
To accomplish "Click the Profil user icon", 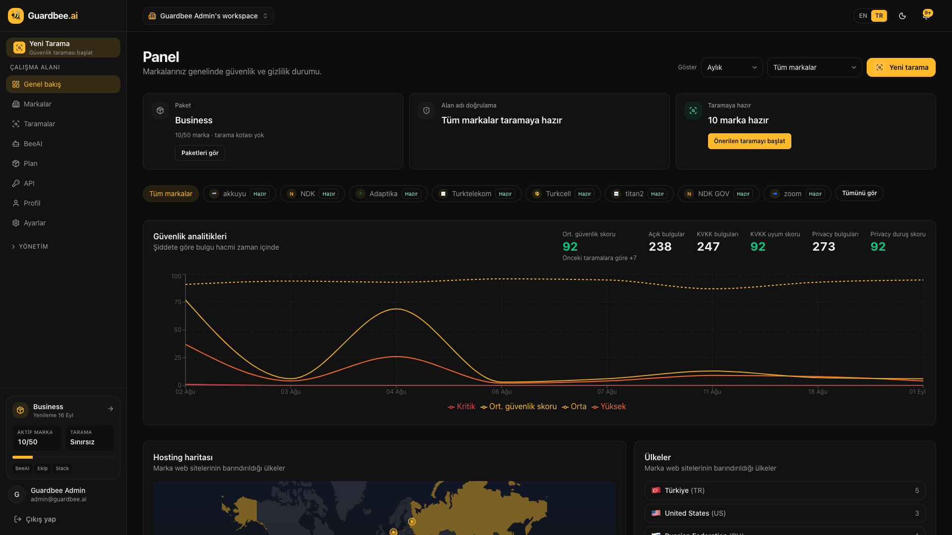I will coord(16,203).
